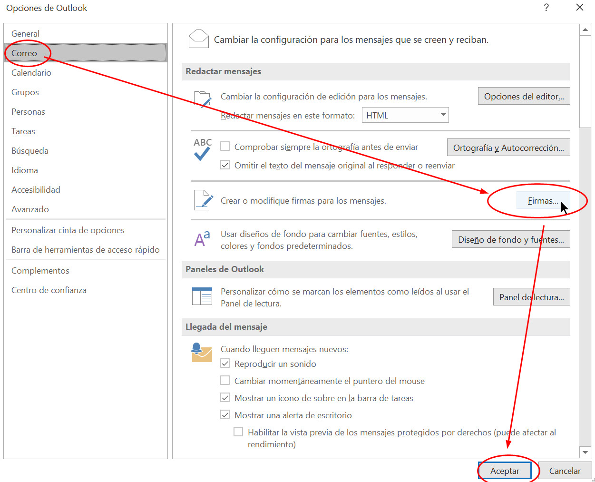Click the stationery fonts Aa icon
Viewport: 595px width, 482px height.
click(x=202, y=239)
